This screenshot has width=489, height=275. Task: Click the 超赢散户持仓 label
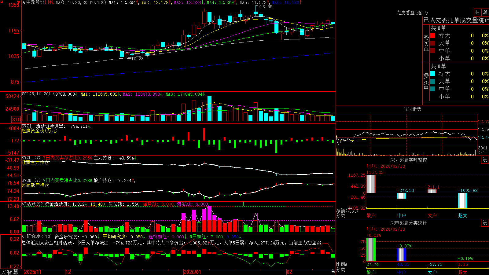click(35, 185)
